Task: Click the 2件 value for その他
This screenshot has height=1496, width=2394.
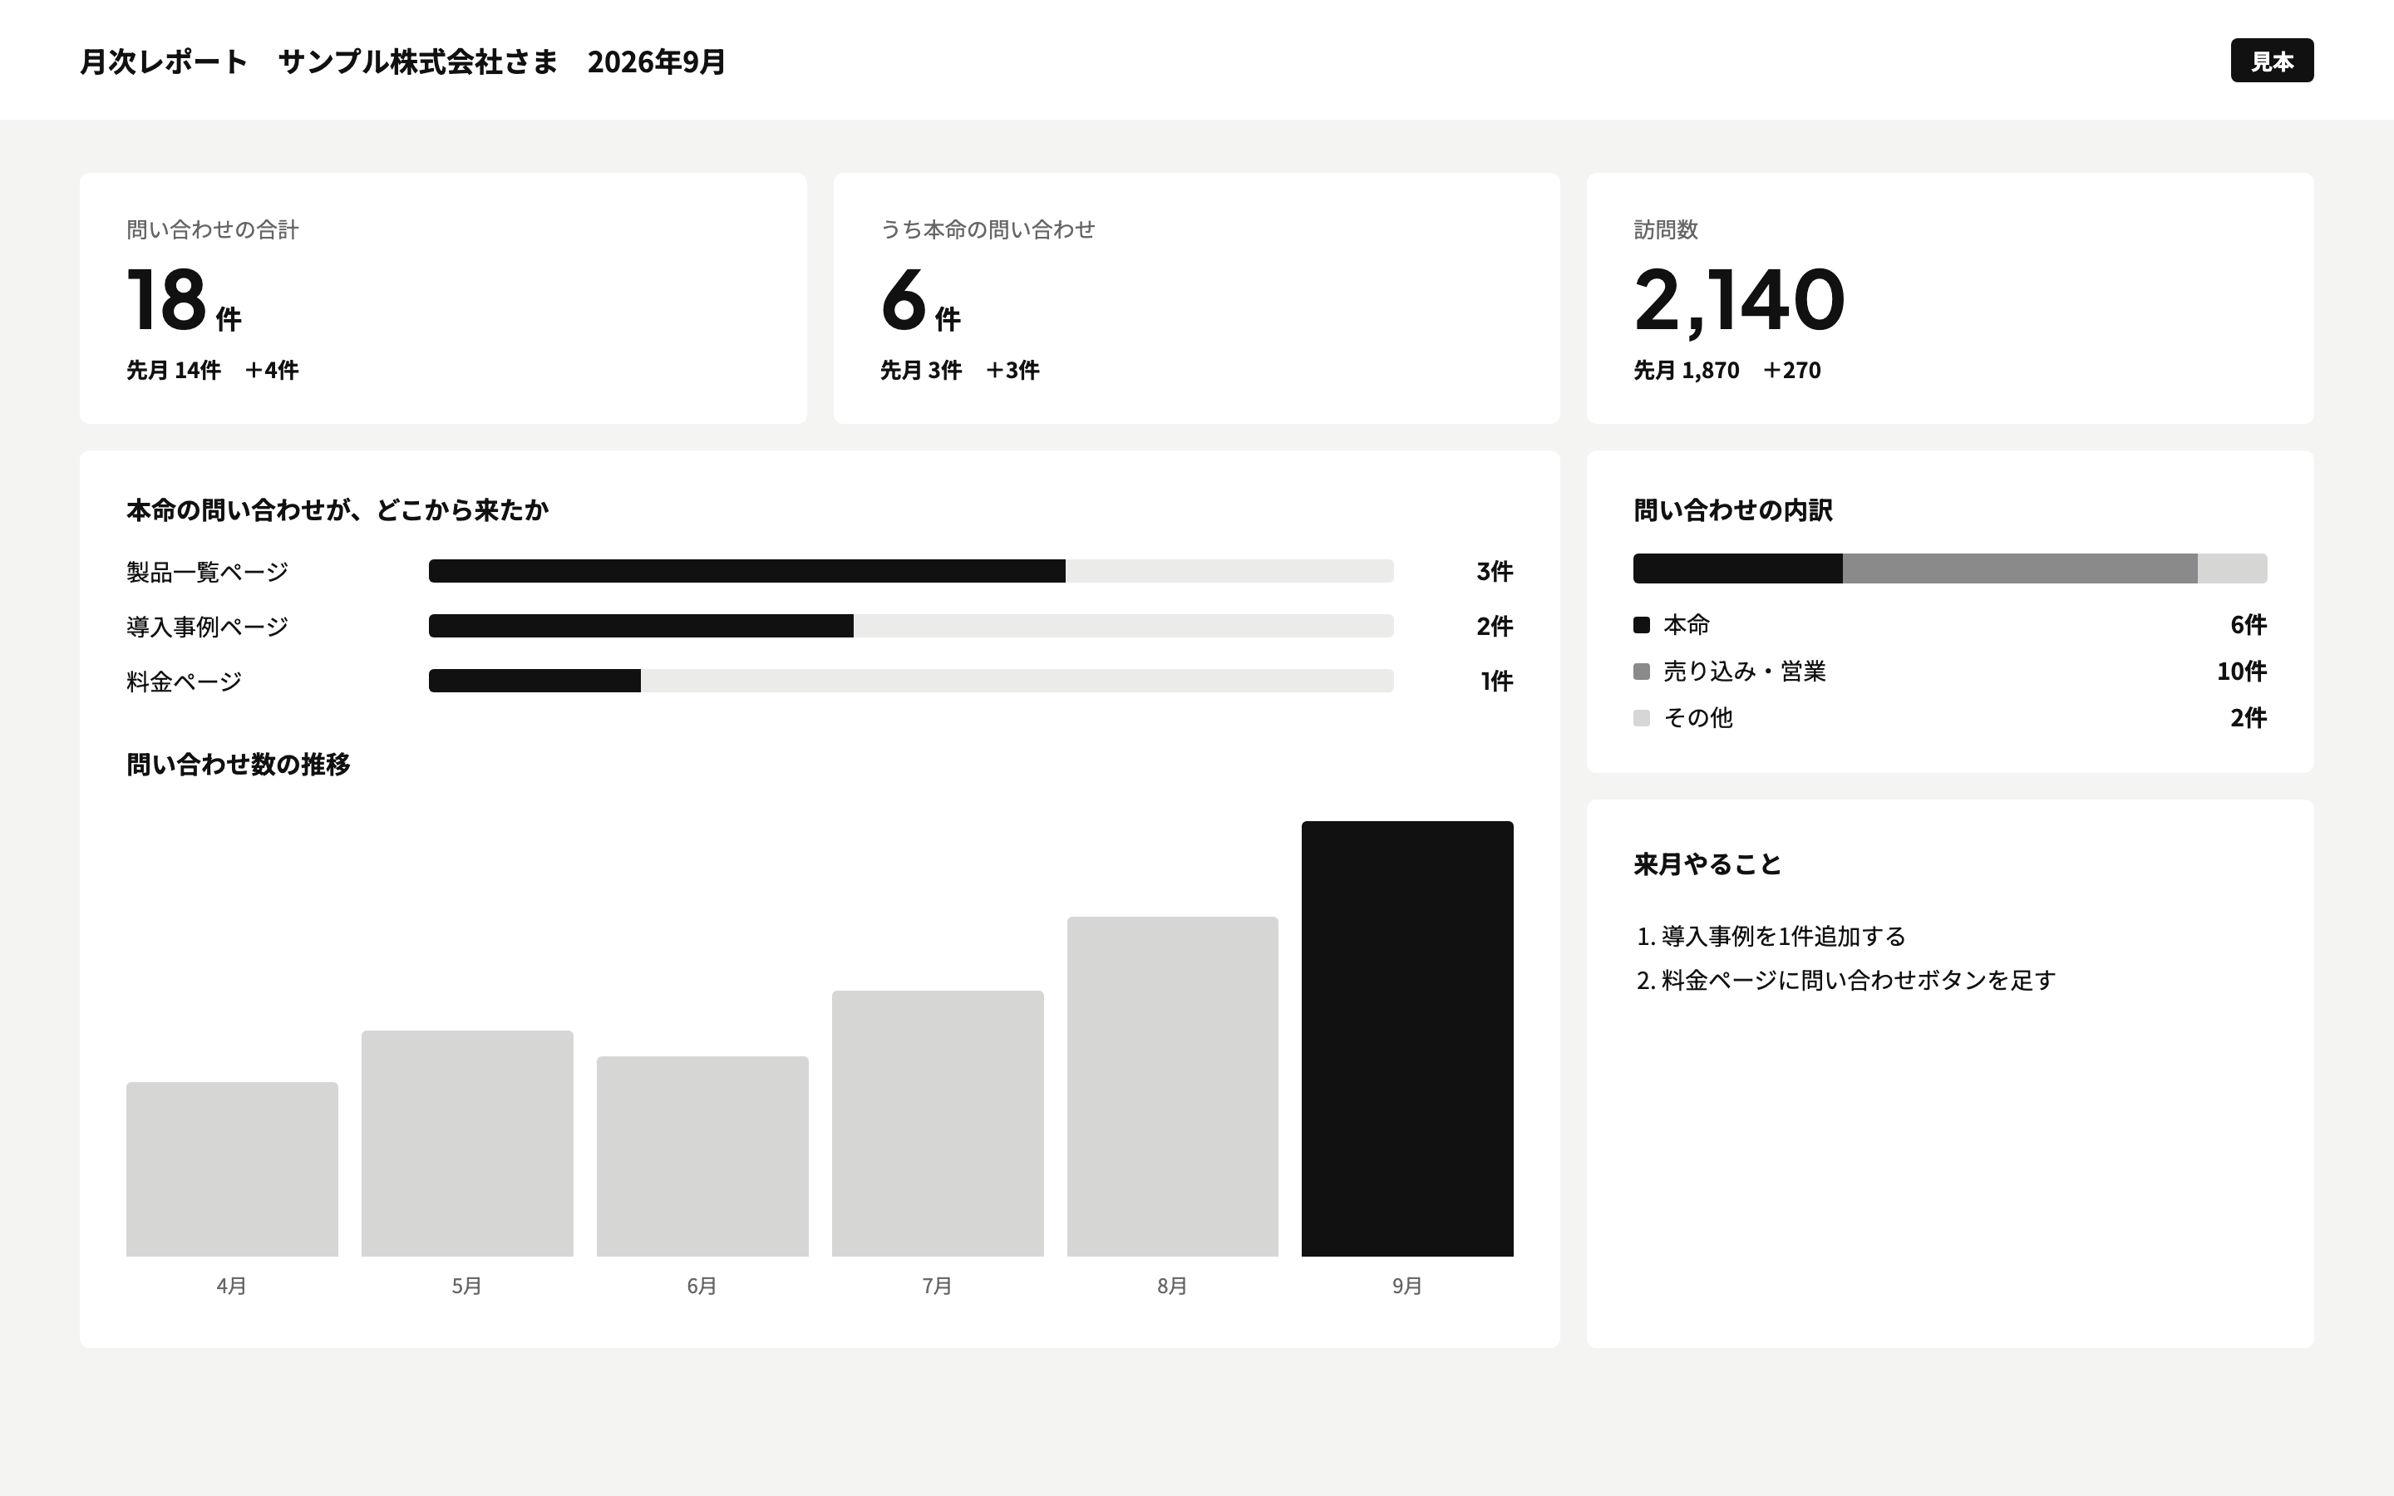Action: tap(2248, 717)
